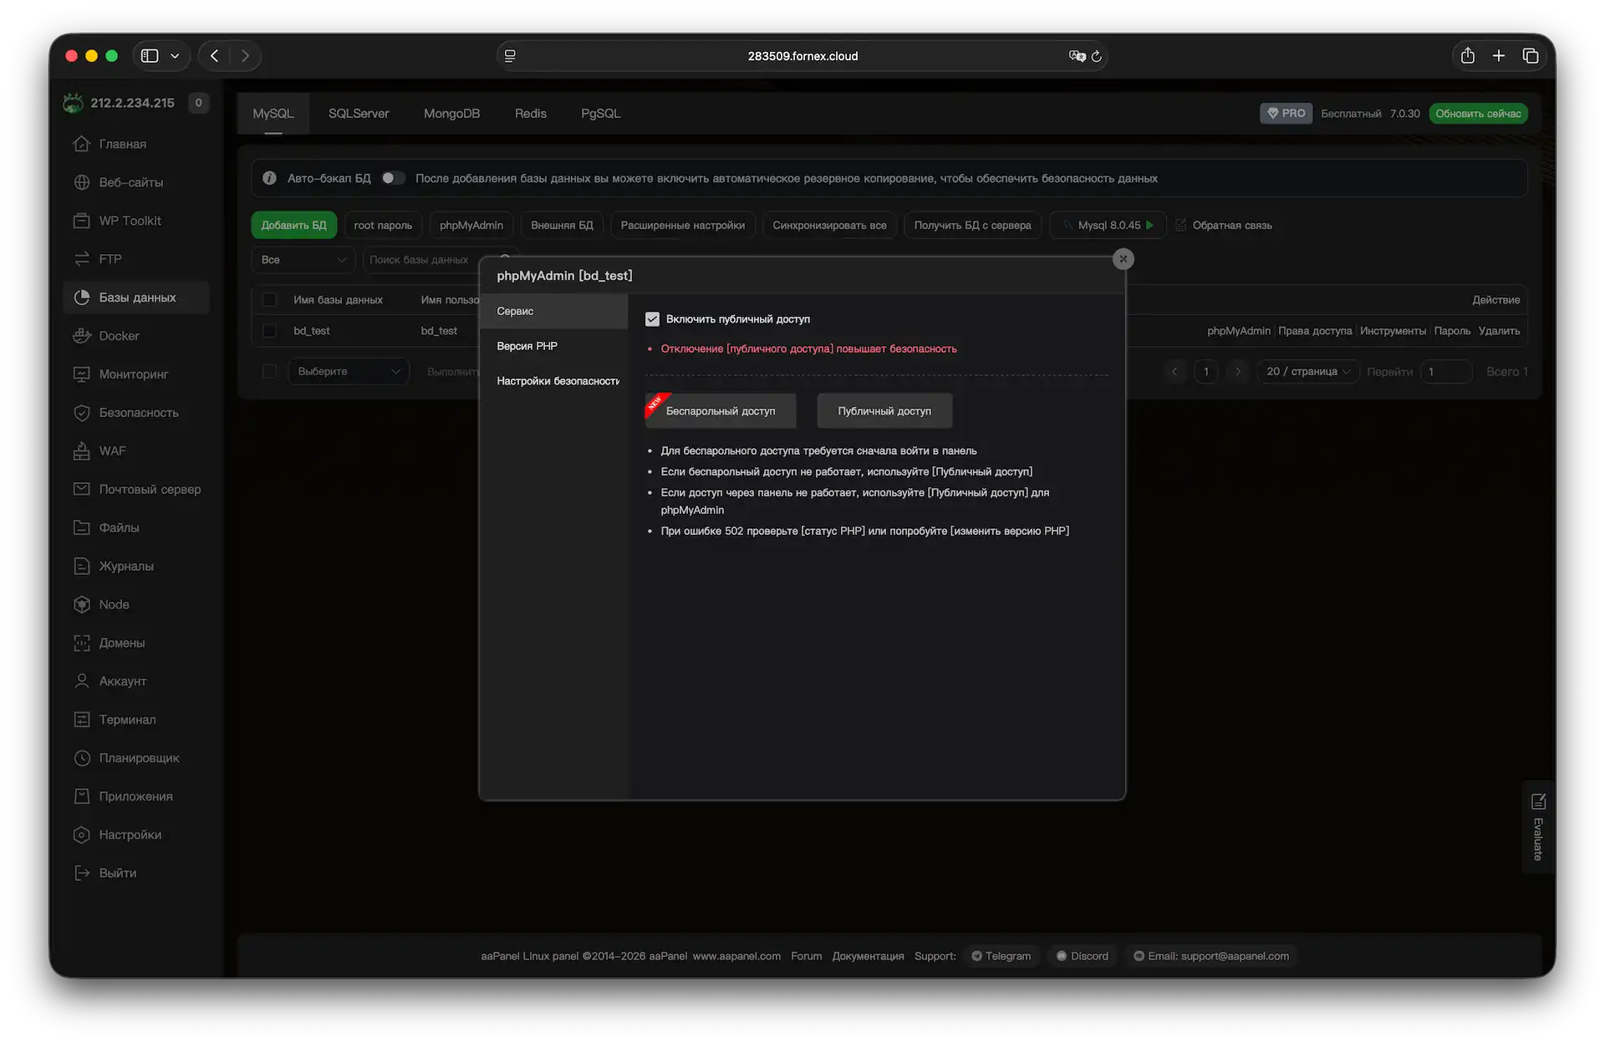Click the Terminal sidebar icon

(x=82, y=720)
